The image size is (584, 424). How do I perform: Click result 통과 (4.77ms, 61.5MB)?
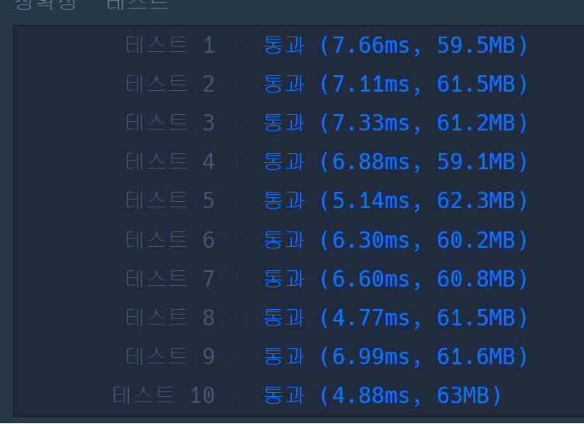click(x=395, y=318)
